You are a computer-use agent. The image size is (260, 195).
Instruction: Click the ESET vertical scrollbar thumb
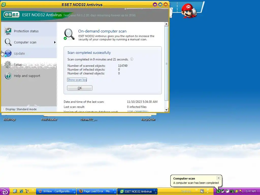(x=166, y=63)
